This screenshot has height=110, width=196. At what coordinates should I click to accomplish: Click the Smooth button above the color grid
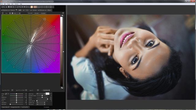(x=30, y=13)
